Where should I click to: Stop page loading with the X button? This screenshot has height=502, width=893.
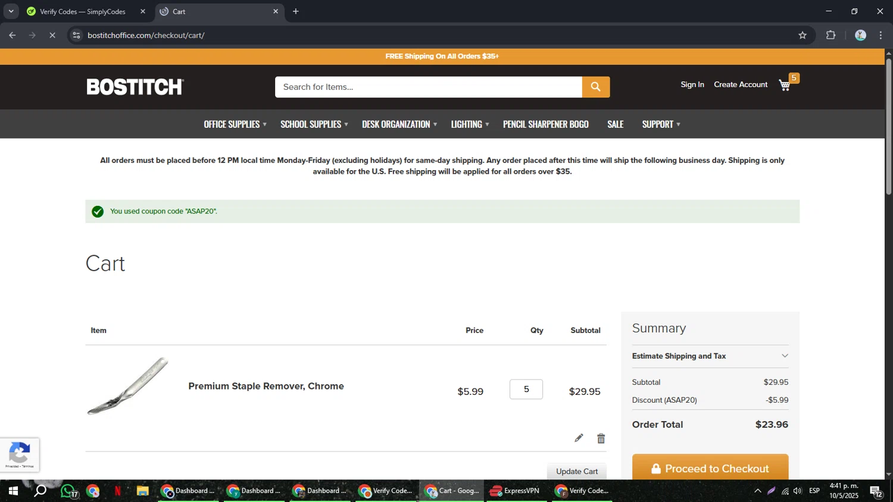52,36
